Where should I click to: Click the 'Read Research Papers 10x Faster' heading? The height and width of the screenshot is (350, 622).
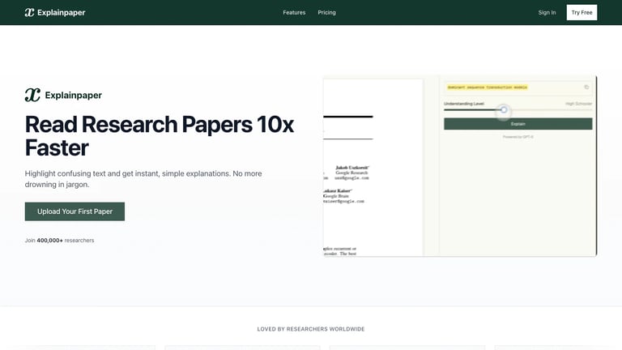[159, 136]
